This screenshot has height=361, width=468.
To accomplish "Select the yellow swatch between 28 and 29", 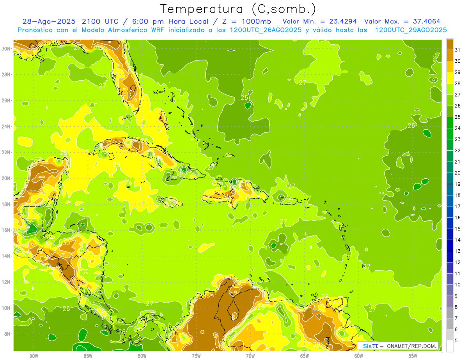I will 450,78.
